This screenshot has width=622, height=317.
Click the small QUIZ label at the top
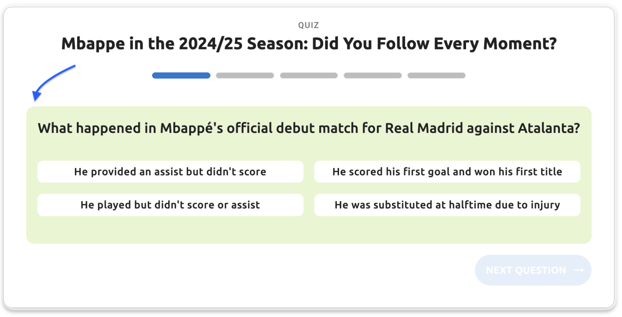pyautogui.click(x=309, y=25)
